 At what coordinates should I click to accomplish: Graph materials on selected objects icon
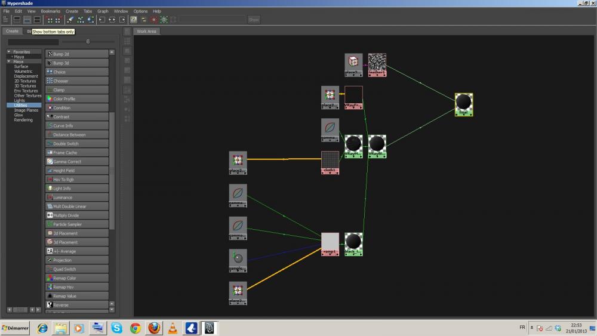tap(90, 20)
